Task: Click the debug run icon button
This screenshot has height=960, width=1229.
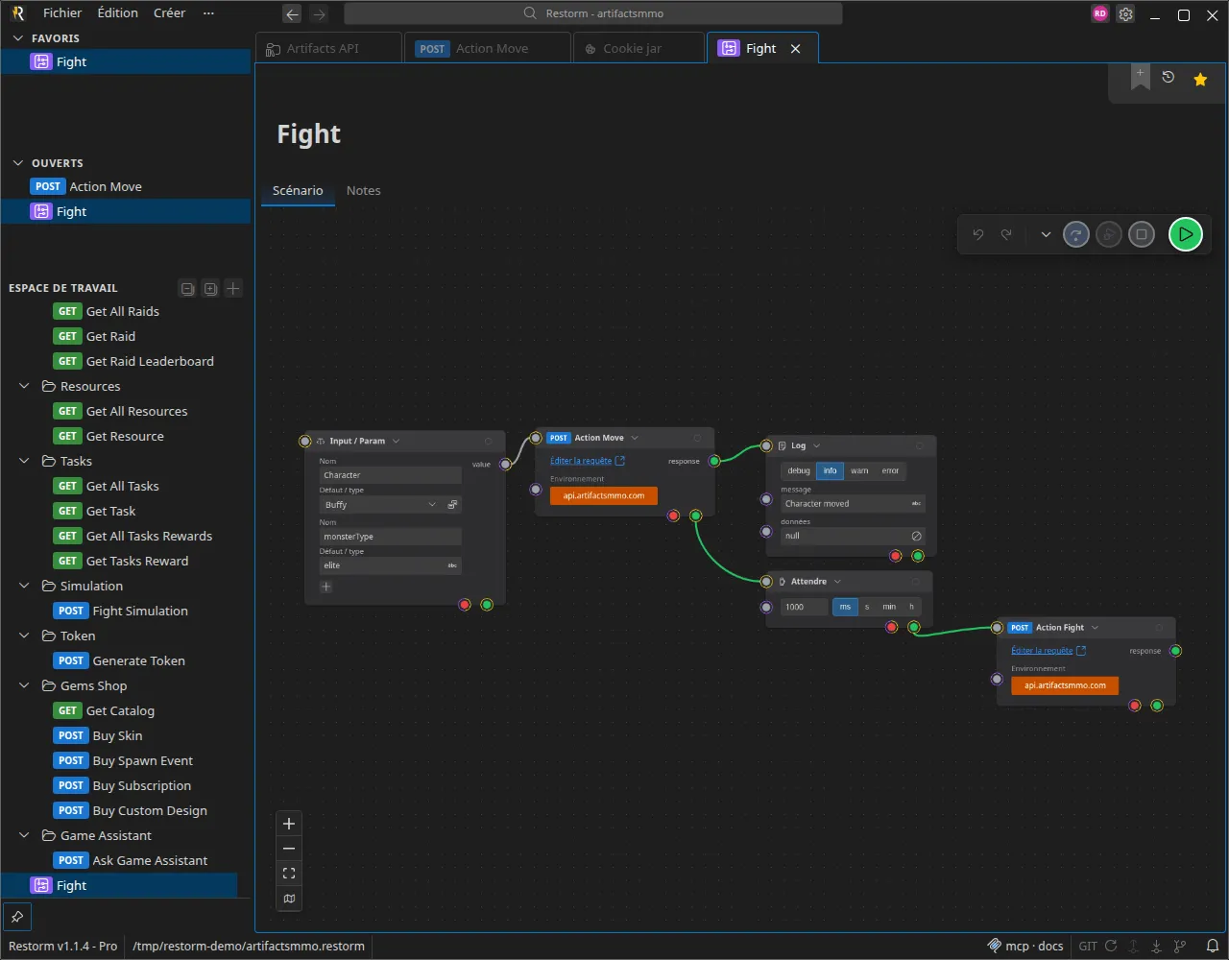Action: click(1109, 234)
